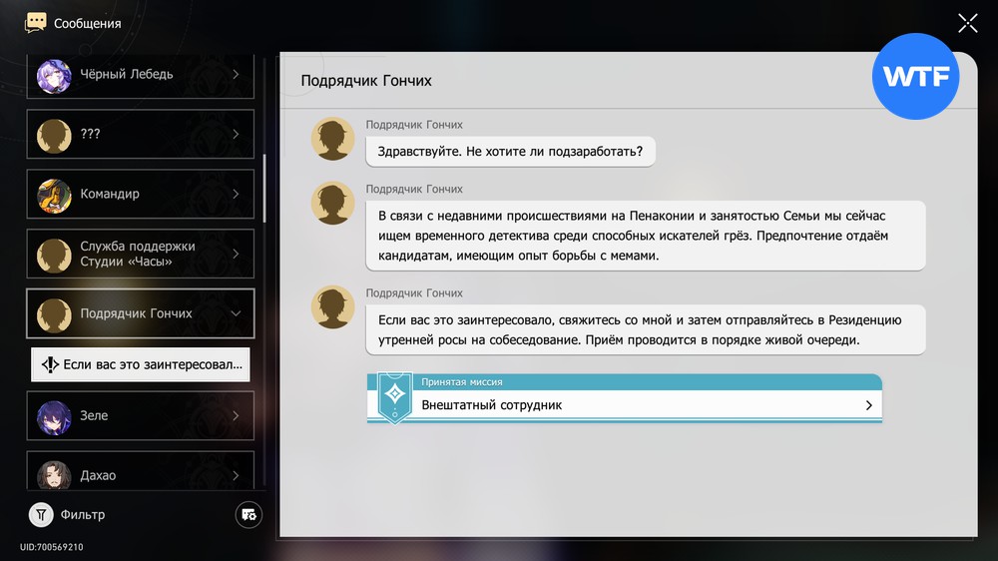This screenshot has height=561, width=998.
Task: Click the Дахао avatar icon
Action: [x=54, y=475]
